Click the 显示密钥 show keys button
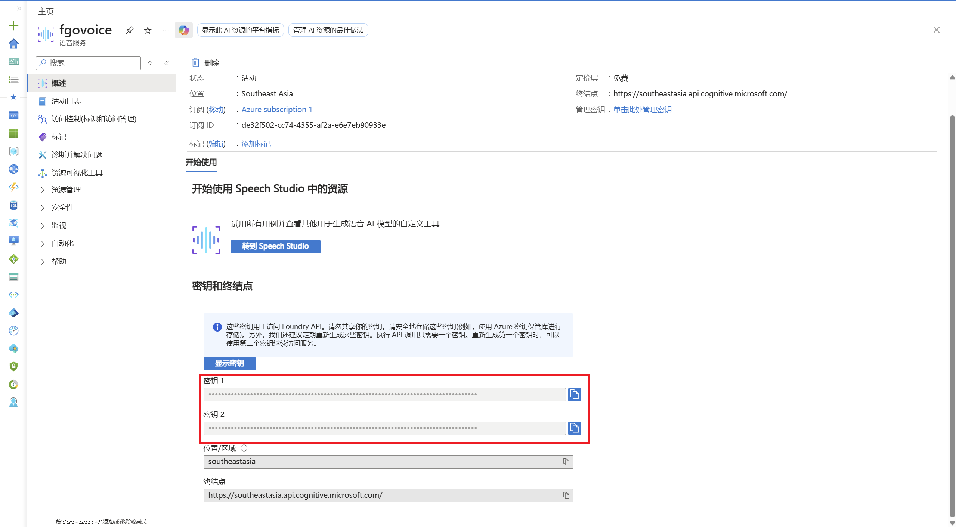 click(229, 363)
